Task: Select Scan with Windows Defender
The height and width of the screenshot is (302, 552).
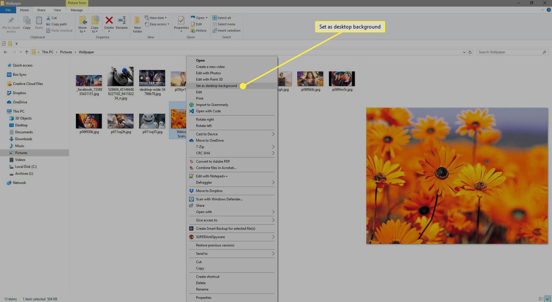Action: [x=232, y=199]
